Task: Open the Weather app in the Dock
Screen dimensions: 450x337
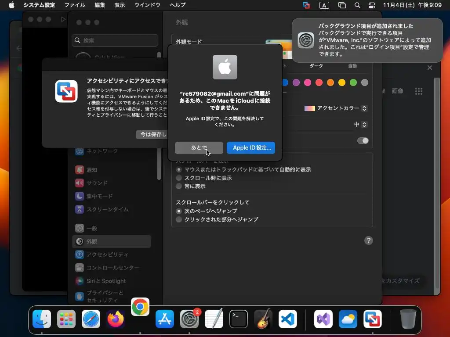Action: pyautogui.click(x=348, y=319)
